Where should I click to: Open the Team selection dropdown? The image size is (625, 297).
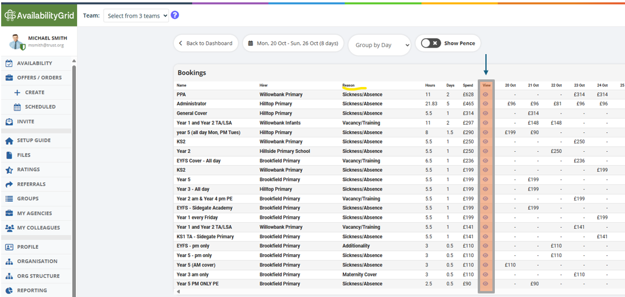point(136,15)
